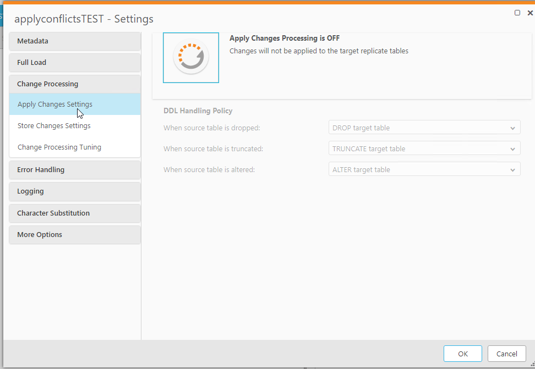Collapse the Change Processing section

[x=75, y=84]
